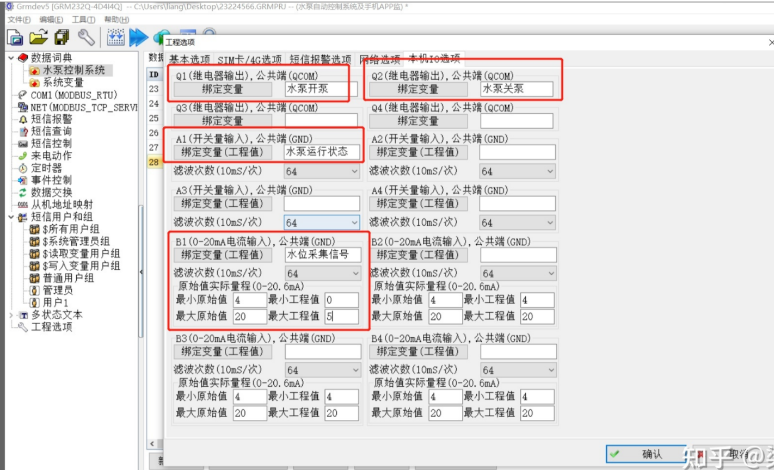Click the query icon for 短信查询
Image resolution: width=774 pixels, height=470 pixels.
click(23, 132)
